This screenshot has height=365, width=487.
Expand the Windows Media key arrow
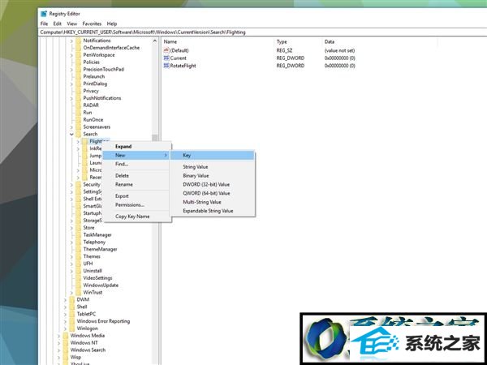58,336
